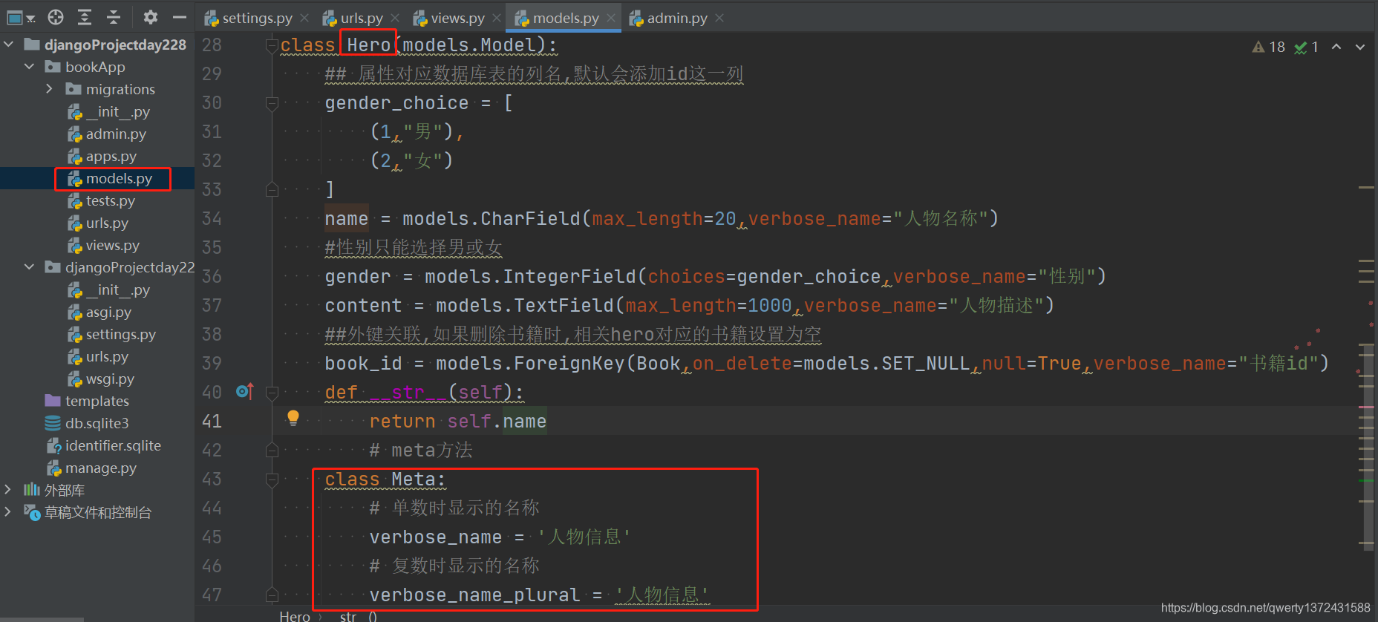This screenshot has width=1378, height=622.
Task: Hide the project tool window
Action: (179, 17)
